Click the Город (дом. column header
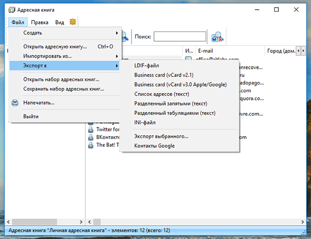Viewport: 311px width, 239px height. point(280,51)
